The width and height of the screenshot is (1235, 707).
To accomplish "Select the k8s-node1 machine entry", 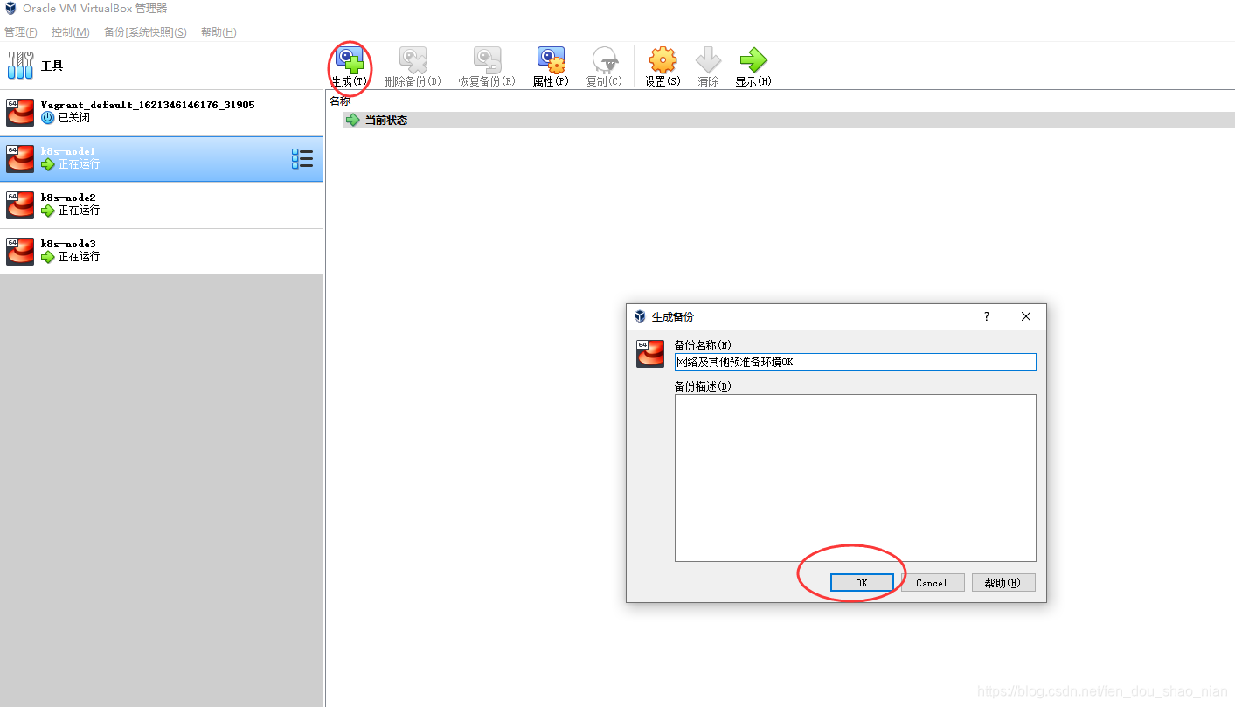I will click(x=162, y=159).
